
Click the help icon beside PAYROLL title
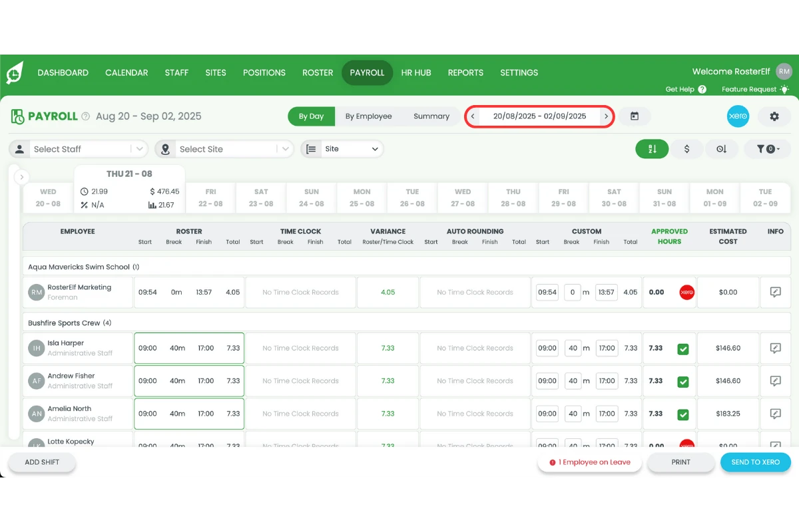85,116
